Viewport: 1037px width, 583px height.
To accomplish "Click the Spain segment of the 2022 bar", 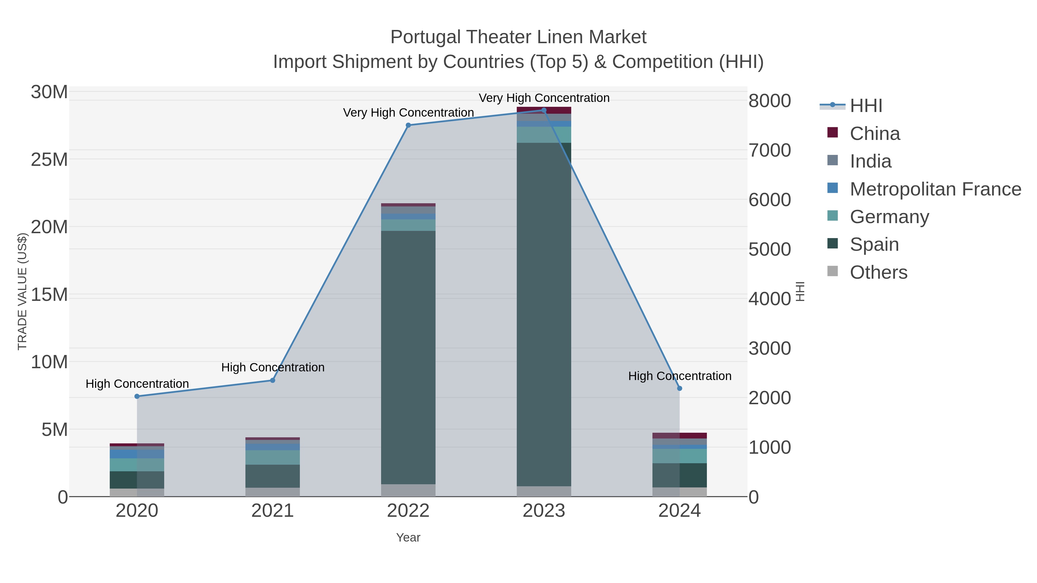I will point(408,357).
